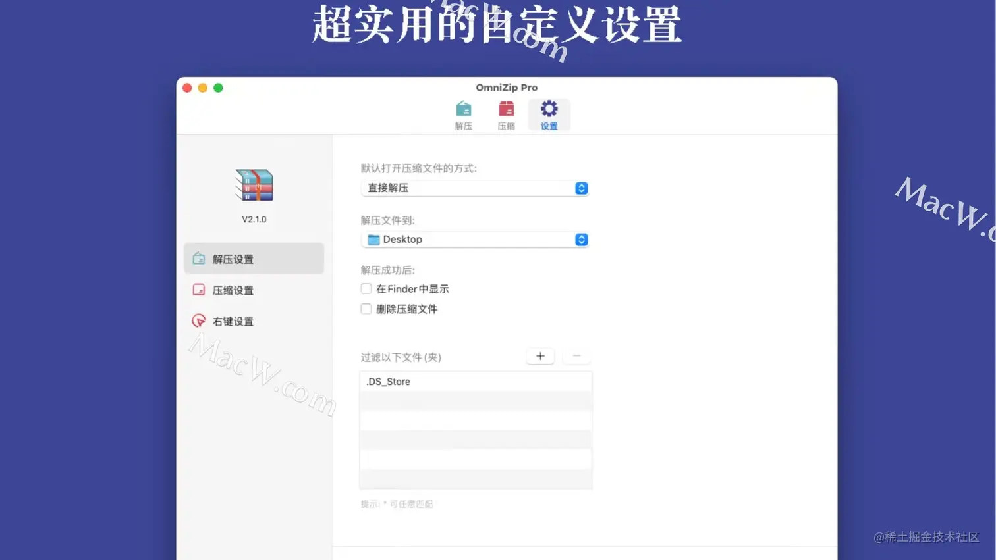
Task: Enable 删除压缩文件 checkbox
Action: coord(366,309)
